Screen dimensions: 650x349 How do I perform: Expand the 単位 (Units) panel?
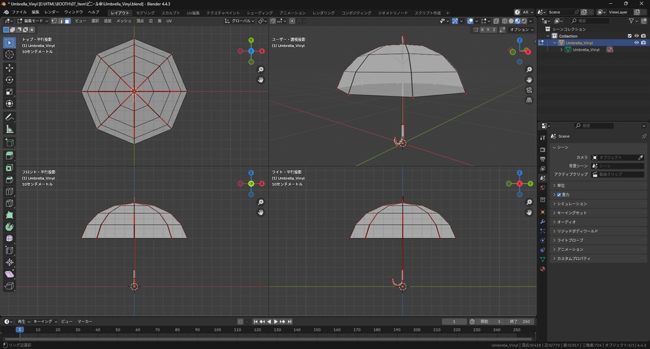click(560, 185)
